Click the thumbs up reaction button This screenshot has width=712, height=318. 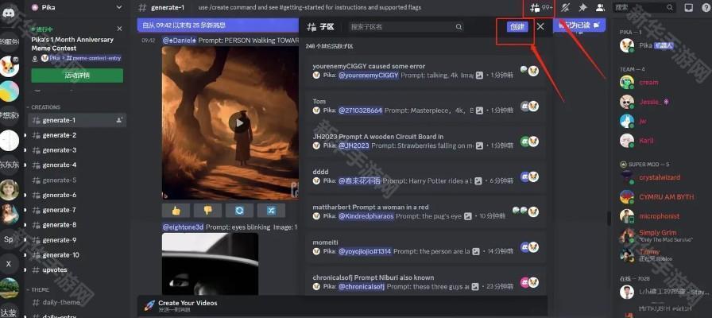[x=175, y=210]
